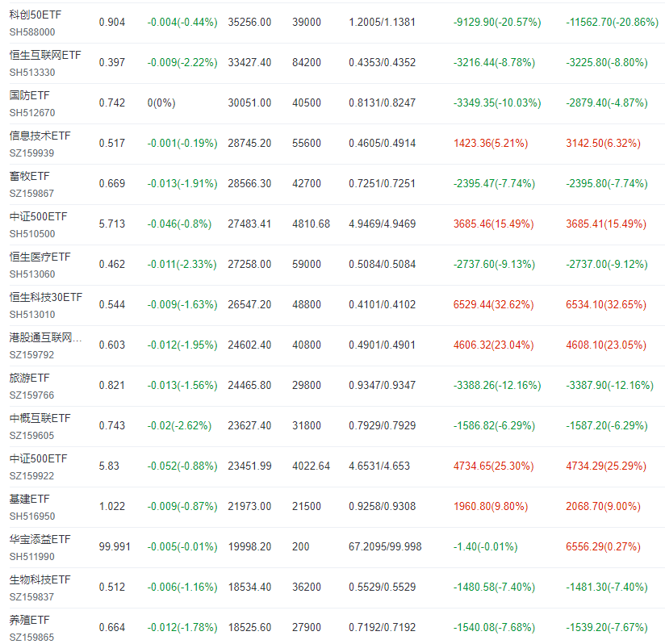Screen dimensions: 665x644
Task: Click profit value 4606.32(23.04%)
Action: tap(494, 345)
